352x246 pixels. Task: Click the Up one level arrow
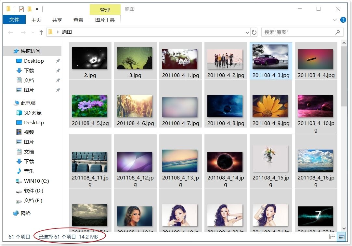click(41, 32)
